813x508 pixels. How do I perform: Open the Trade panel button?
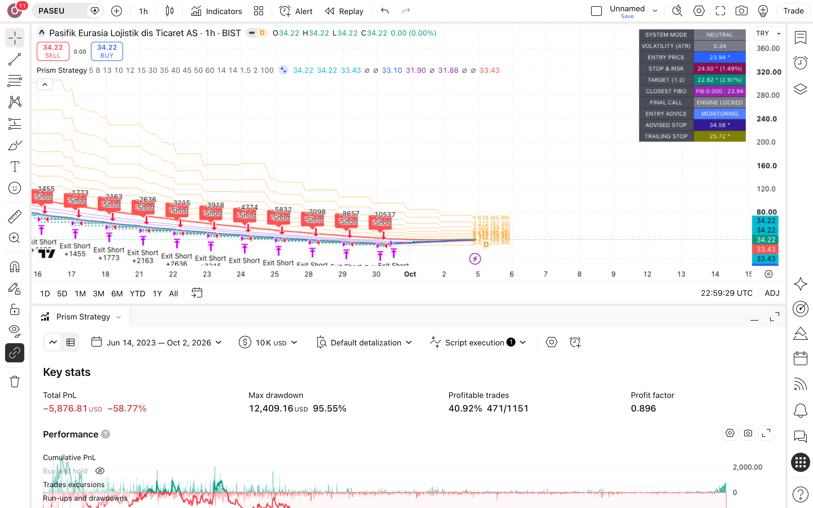click(793, 11)
